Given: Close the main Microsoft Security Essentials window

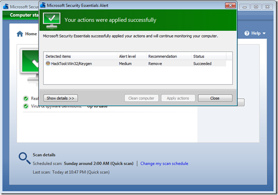Looking at the screenshot, I should 267,7.
